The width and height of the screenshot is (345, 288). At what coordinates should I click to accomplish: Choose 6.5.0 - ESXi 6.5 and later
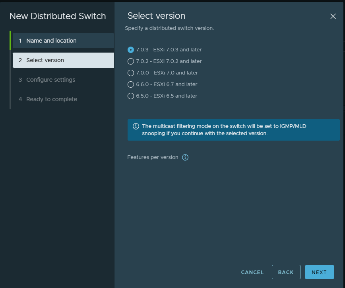131,96
